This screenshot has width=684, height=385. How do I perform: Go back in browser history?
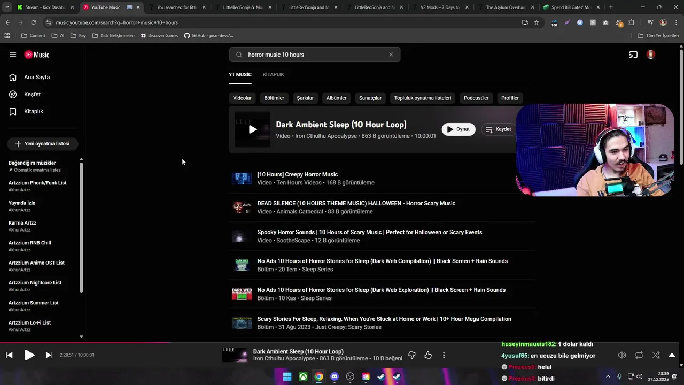7,22
